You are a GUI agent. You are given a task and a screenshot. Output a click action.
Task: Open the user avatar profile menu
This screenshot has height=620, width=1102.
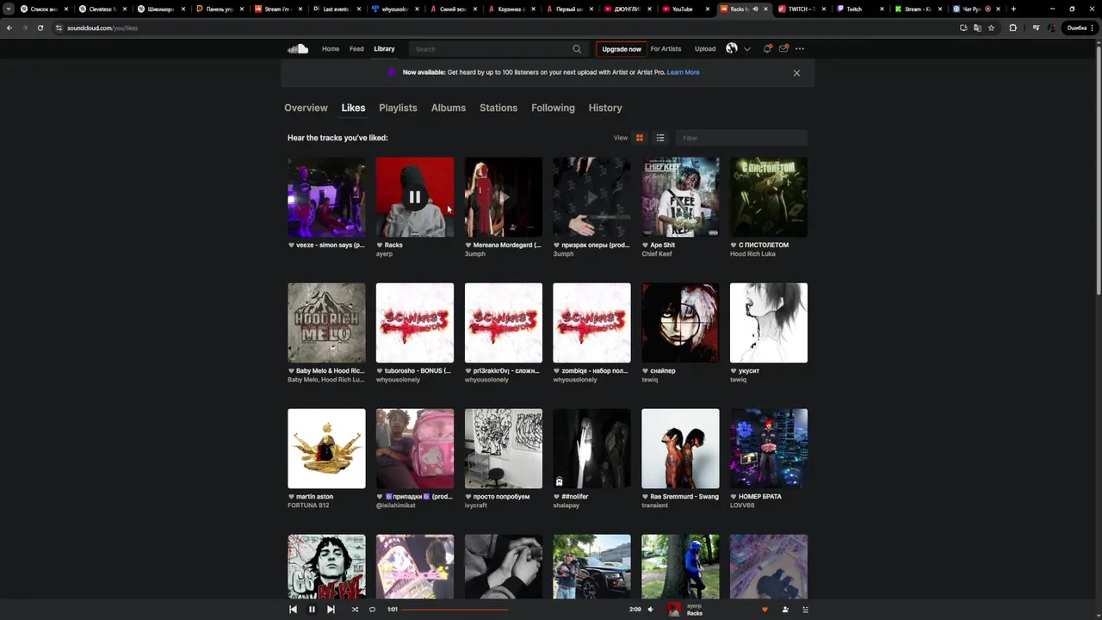click(732, 49)
